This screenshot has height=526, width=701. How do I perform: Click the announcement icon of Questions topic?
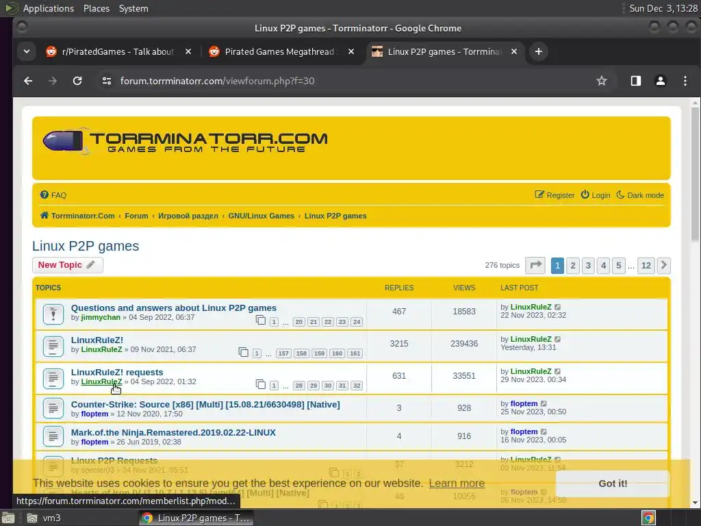coord(53,314)
